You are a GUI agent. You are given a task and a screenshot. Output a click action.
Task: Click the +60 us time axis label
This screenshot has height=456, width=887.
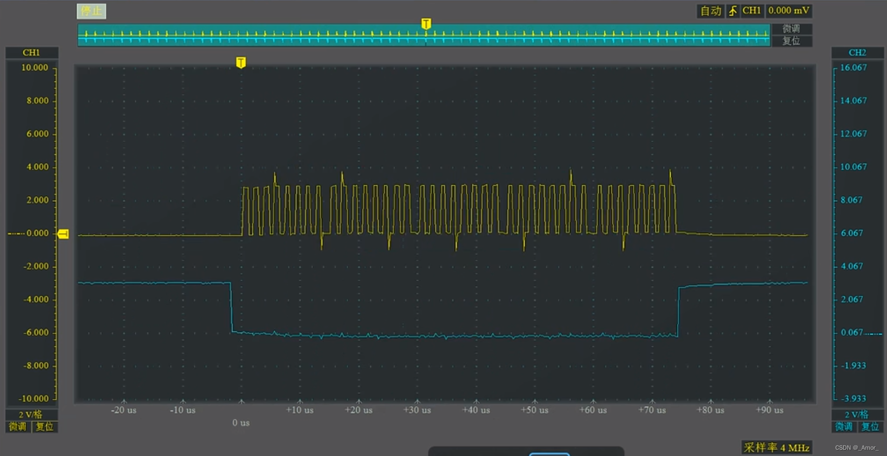(593, 410)
